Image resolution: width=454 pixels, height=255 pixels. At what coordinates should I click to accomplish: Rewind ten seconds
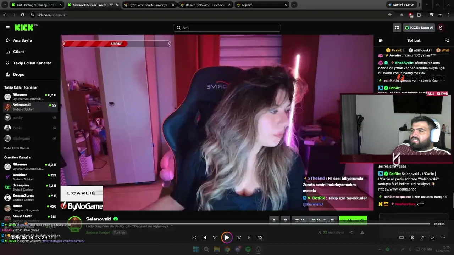(215, 238)
